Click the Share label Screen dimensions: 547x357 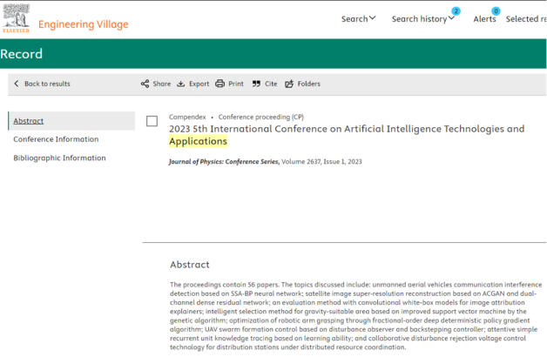pyautogui.click(x=161, y=84)
